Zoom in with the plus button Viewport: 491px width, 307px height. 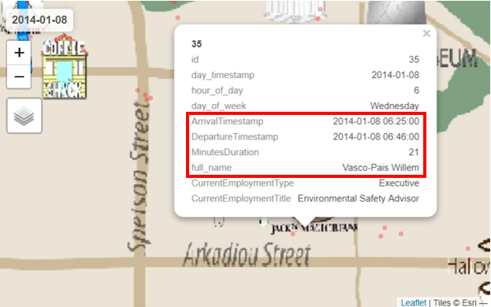click(19, 53)
